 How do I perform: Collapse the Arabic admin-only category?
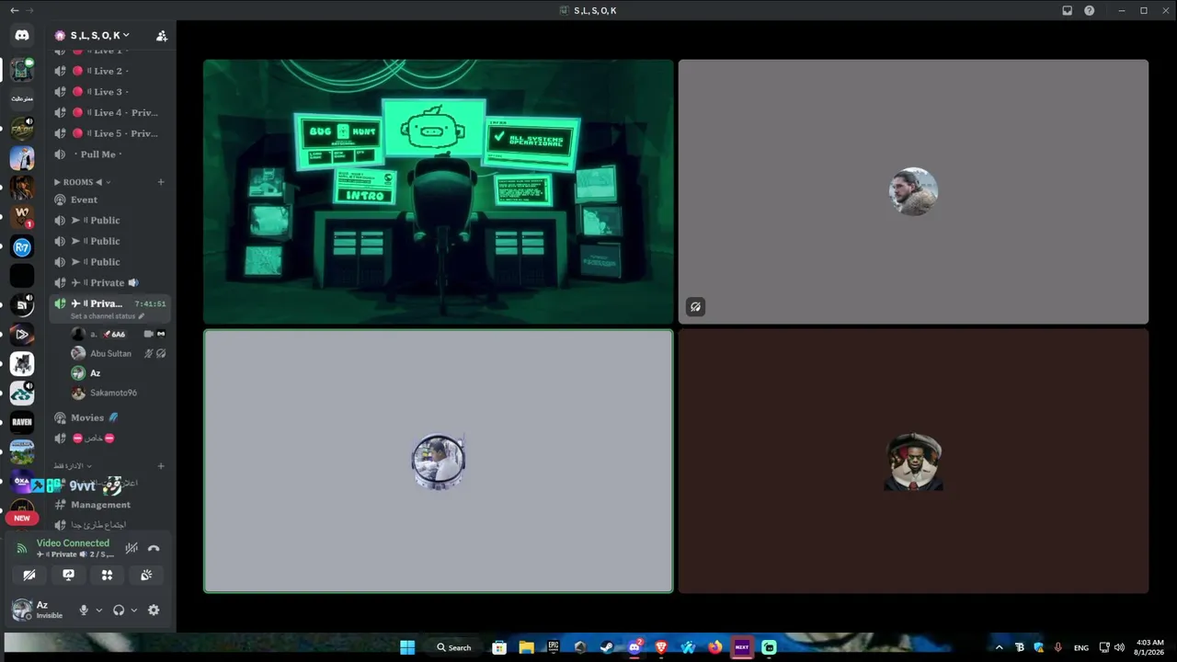pyautogui.click(x=73, y=466)
